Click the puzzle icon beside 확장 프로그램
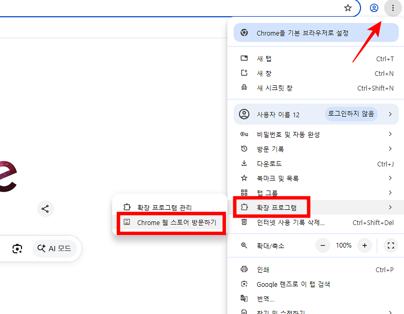Image resolution: width=404 pixels, height=314 pixels. coord(244,207)
